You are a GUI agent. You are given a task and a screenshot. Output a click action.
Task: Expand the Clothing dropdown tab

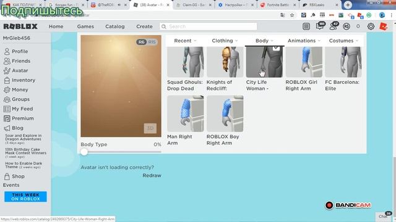[x=225, y=41]
